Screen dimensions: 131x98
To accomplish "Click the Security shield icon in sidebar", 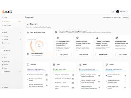I will [3, 39].
